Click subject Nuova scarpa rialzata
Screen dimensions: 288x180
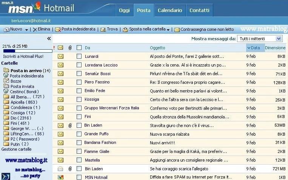pyautogui.click(x=169, y=134)
